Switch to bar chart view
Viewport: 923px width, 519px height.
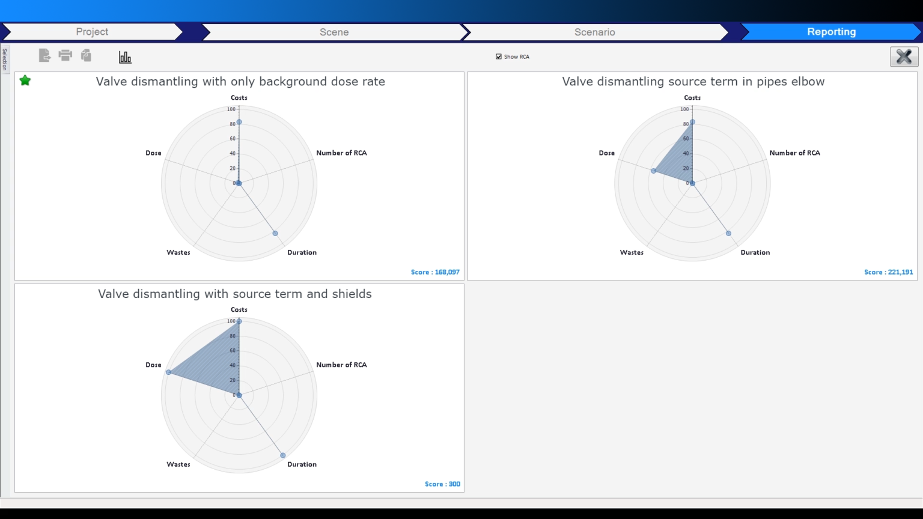(x=125, y=57)
